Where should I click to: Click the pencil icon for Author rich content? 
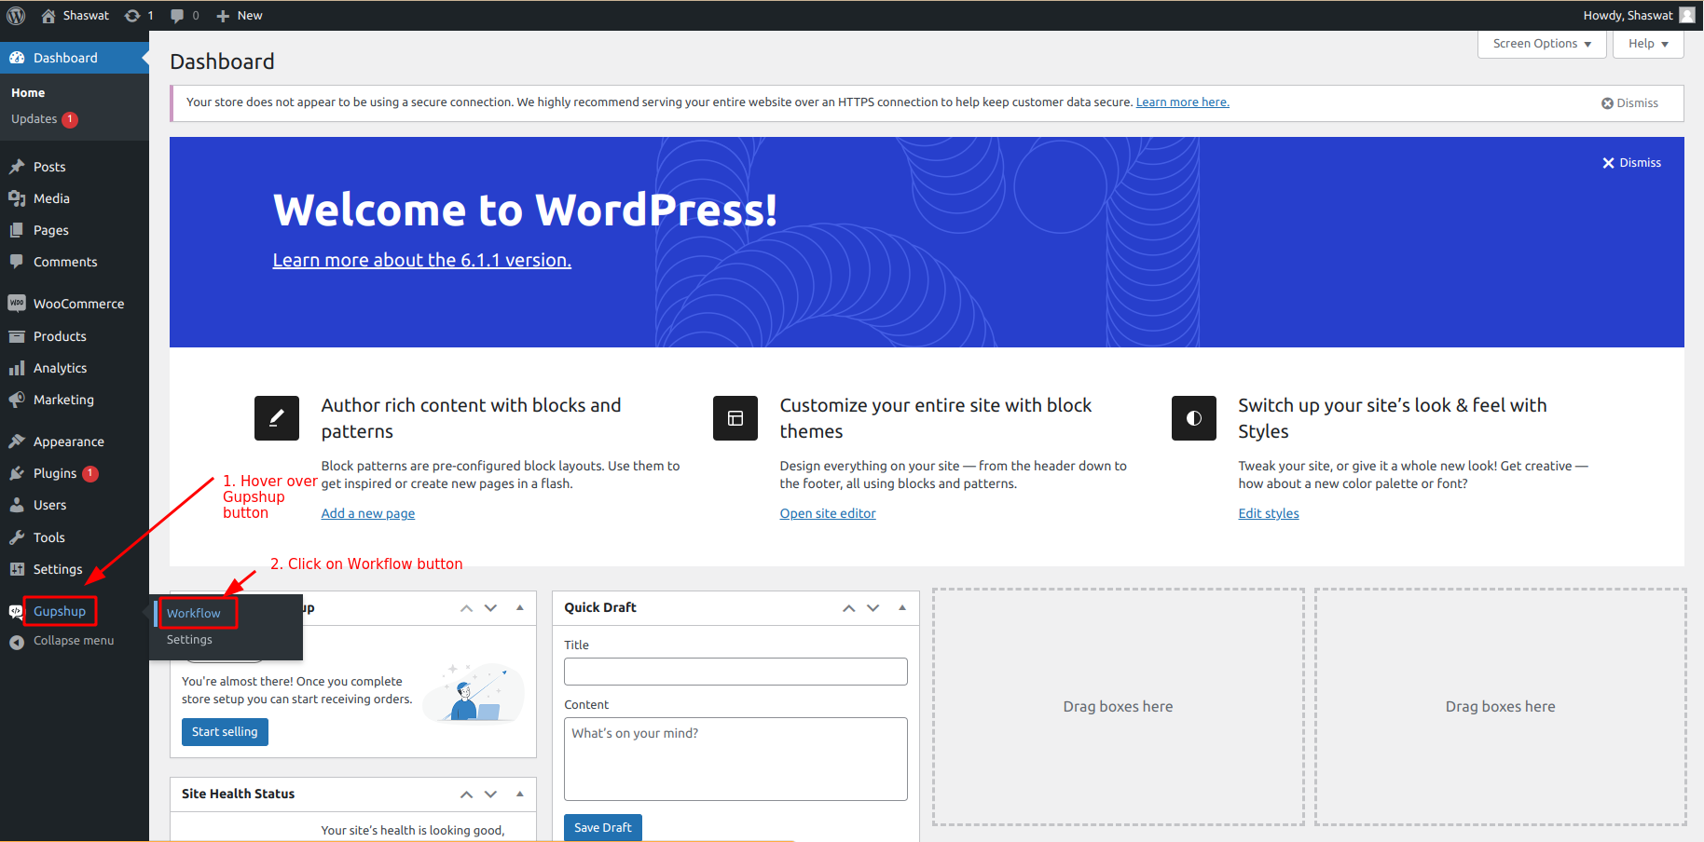pos(277,418)
